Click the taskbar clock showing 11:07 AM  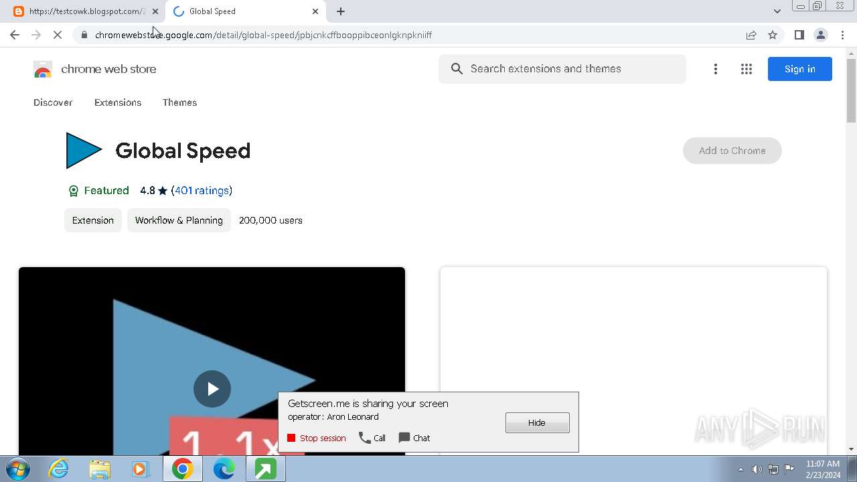pyautogui.click(x=823, y=469)
